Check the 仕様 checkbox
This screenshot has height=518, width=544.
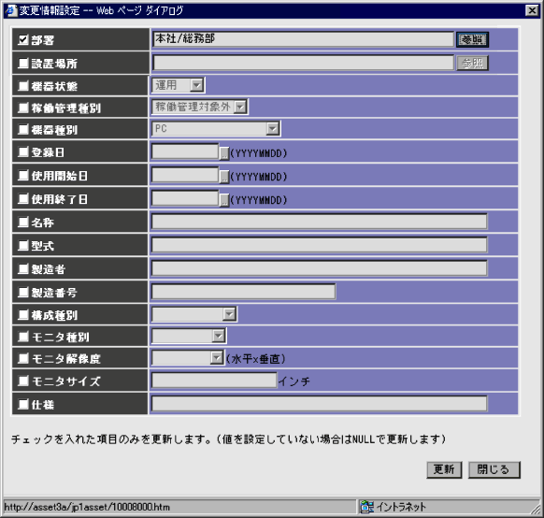click(x=22, y=404)
